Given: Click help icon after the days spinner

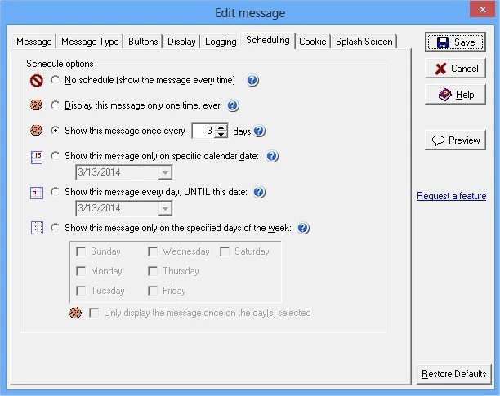Looking at the screenshot, I should point(260,131).
